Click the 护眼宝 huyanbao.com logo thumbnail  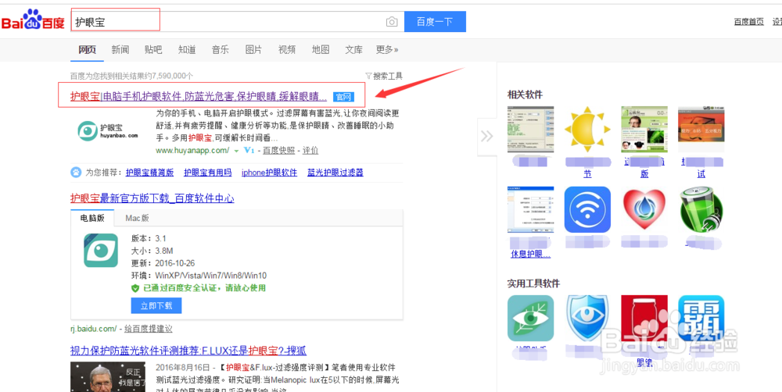pyautogui.click(x=108, y=131)
